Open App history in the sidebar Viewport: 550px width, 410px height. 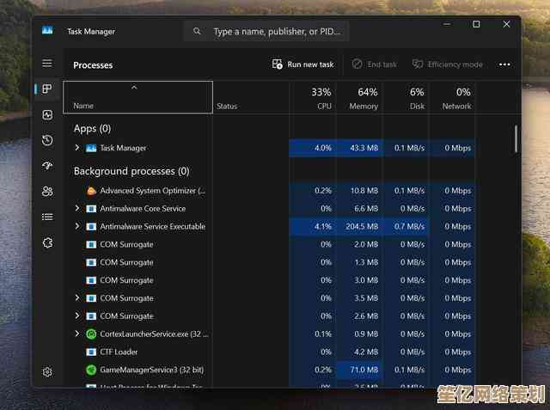47,140
